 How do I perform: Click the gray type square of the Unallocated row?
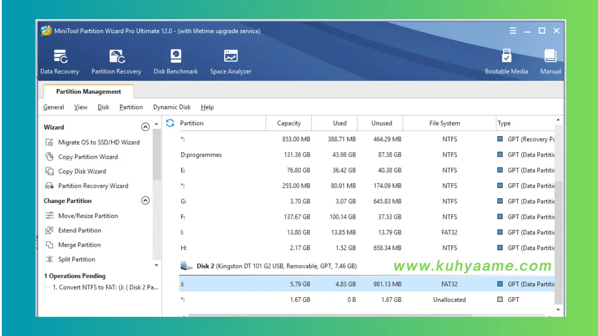(x=500, y=300)
